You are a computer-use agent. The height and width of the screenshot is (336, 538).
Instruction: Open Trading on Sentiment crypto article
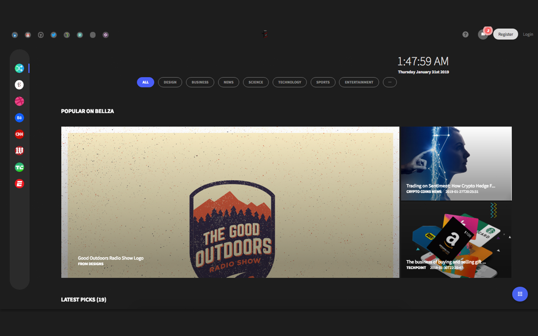tap(456, 163)
